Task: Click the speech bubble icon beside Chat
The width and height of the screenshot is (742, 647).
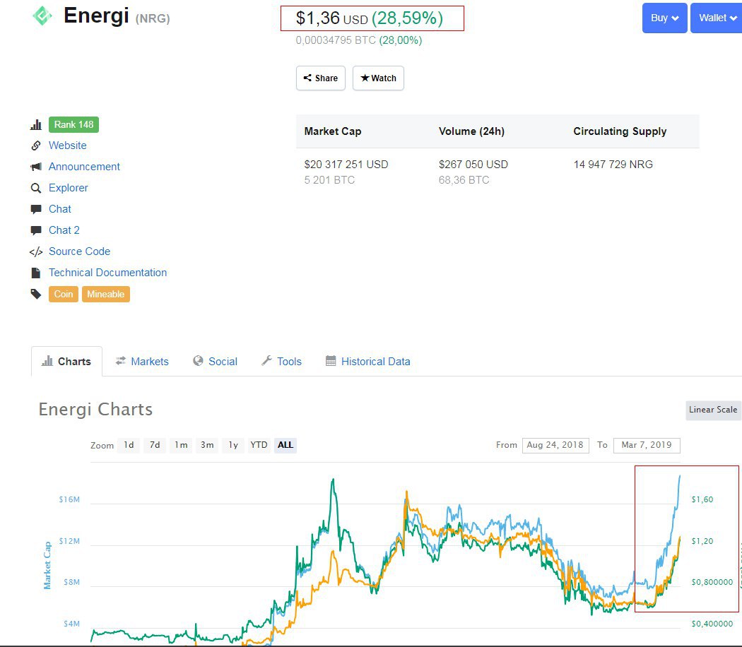Action: (x=36, y=209)
